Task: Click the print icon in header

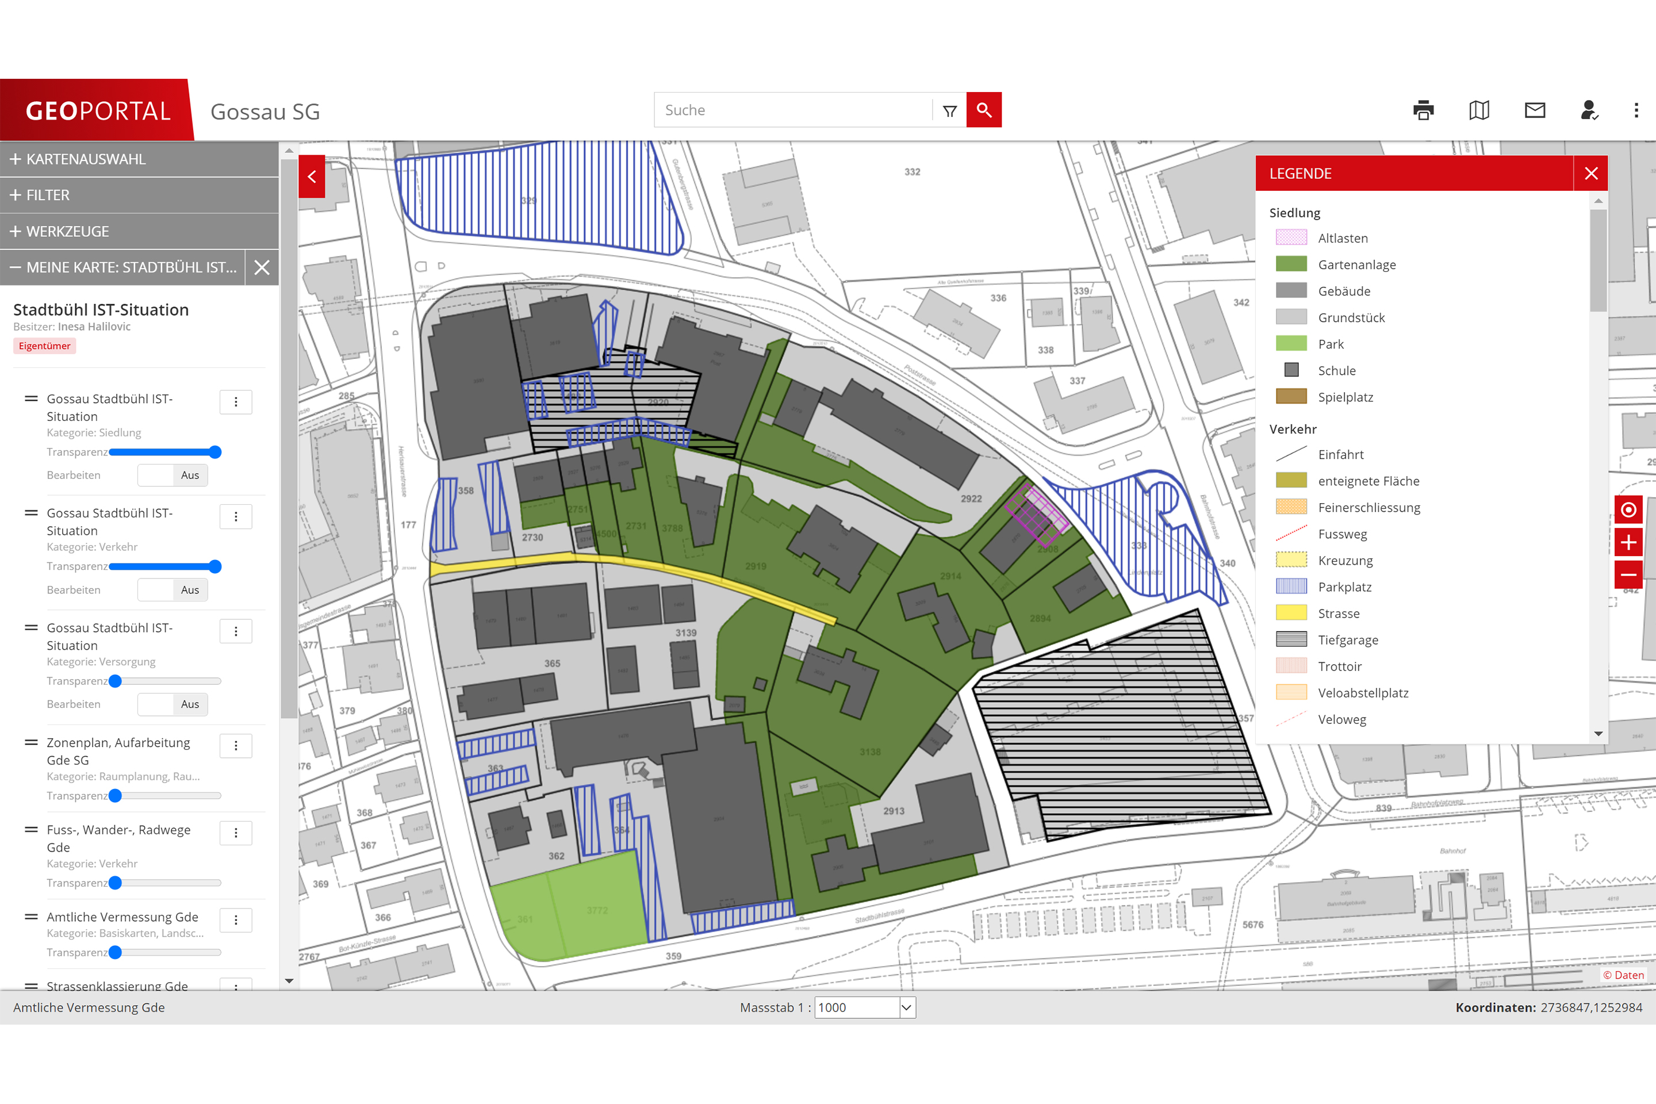Action: [x=1423, y=110]
